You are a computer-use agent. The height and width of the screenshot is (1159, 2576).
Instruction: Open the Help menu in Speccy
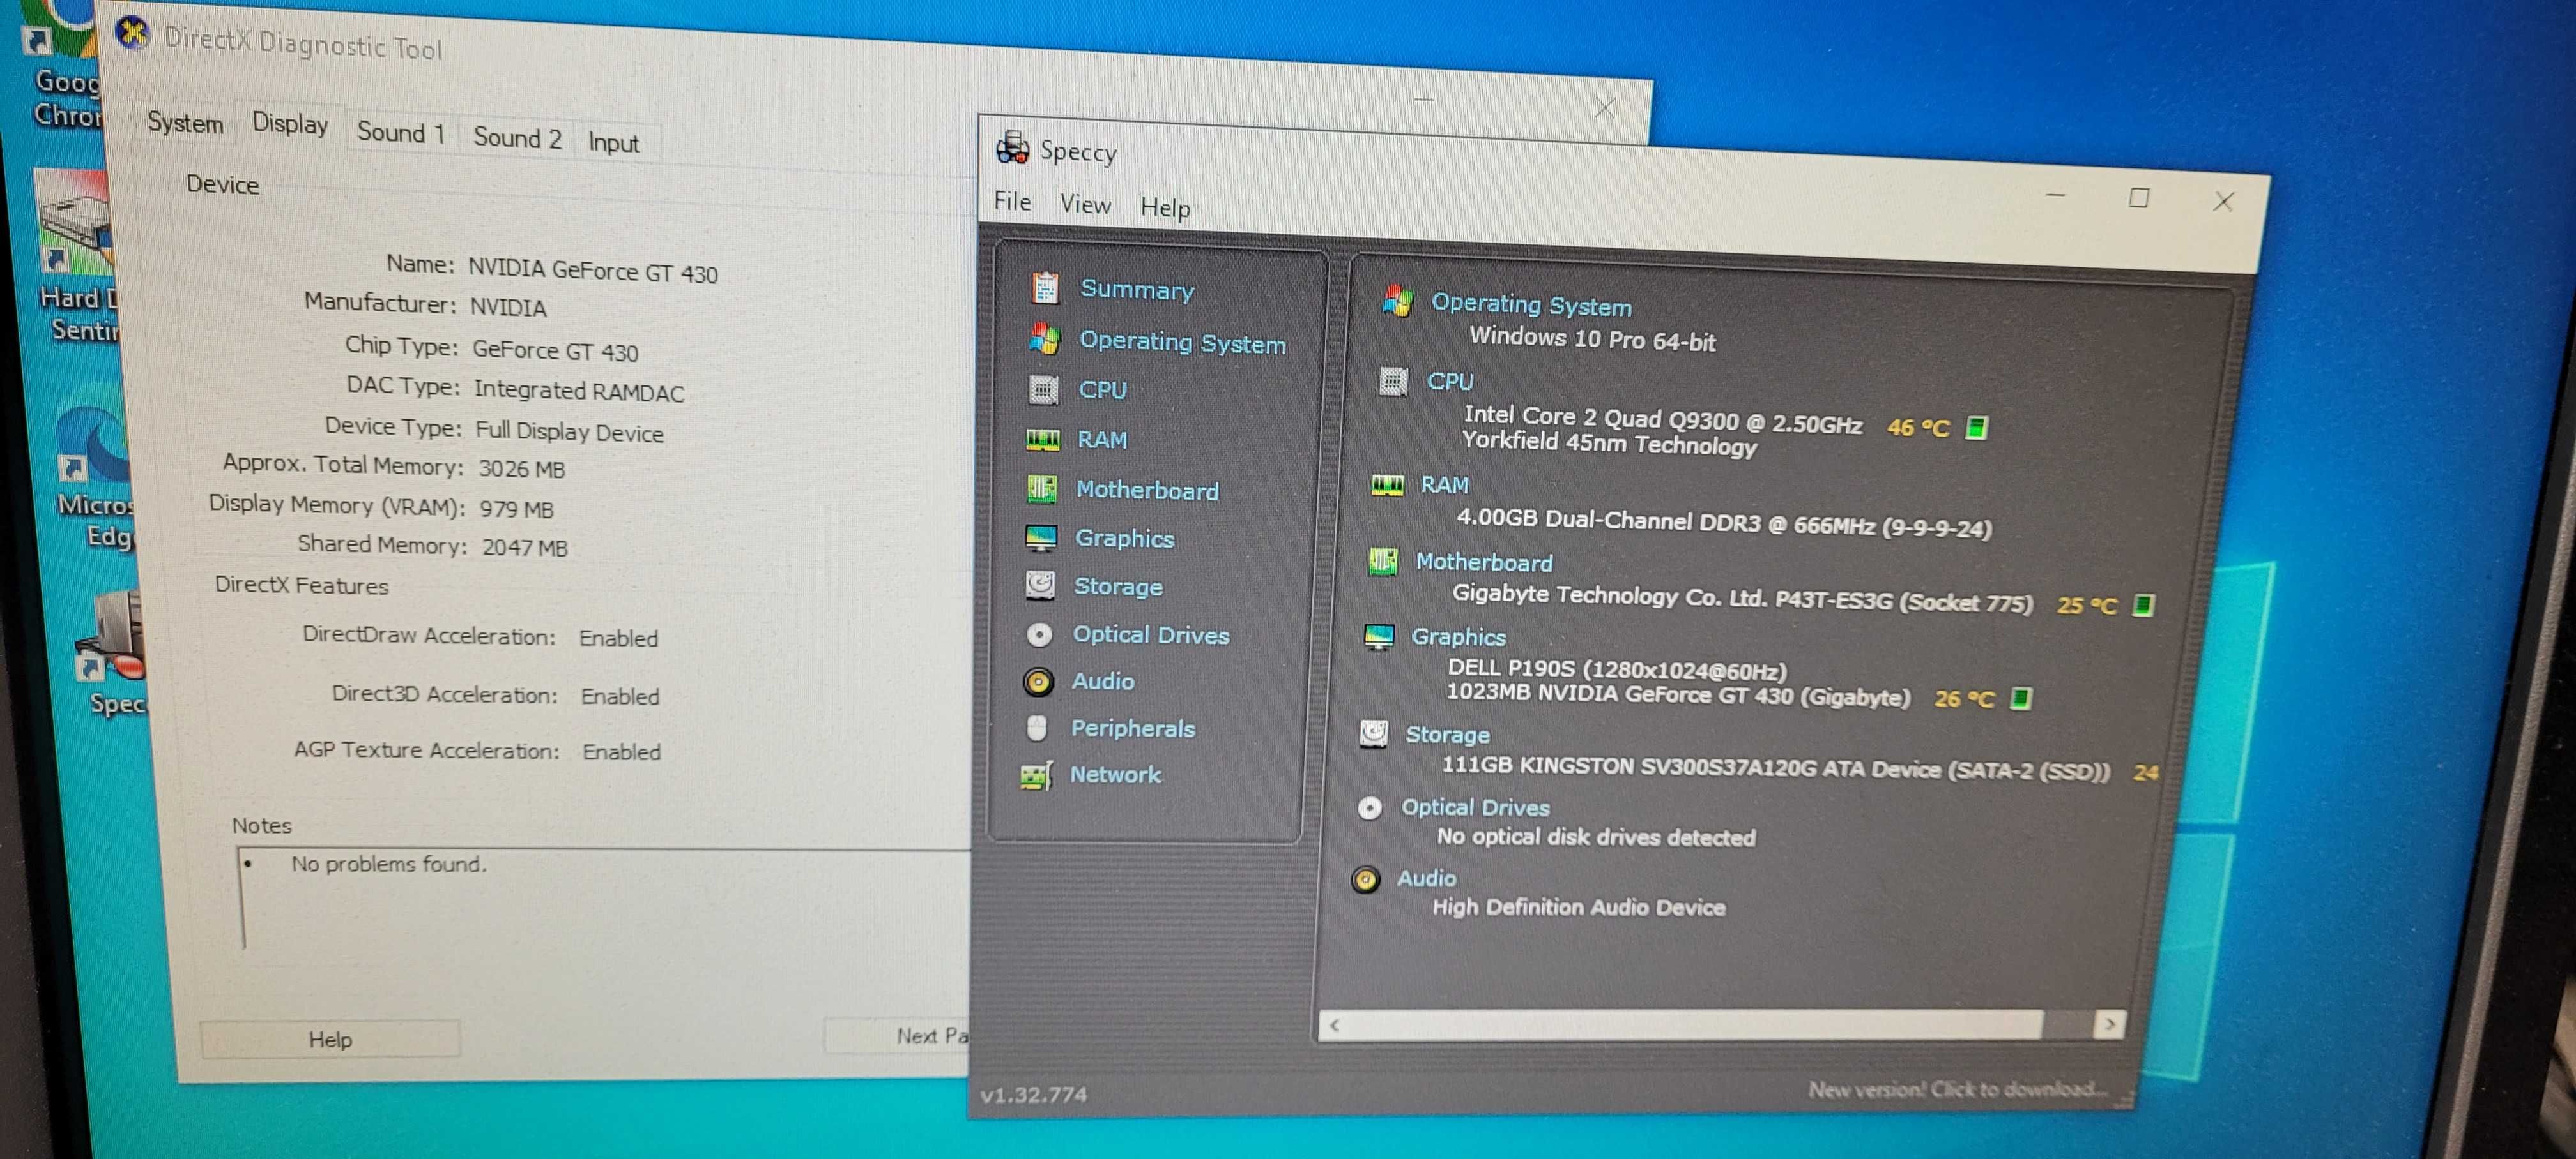(x=1165, y=207)
